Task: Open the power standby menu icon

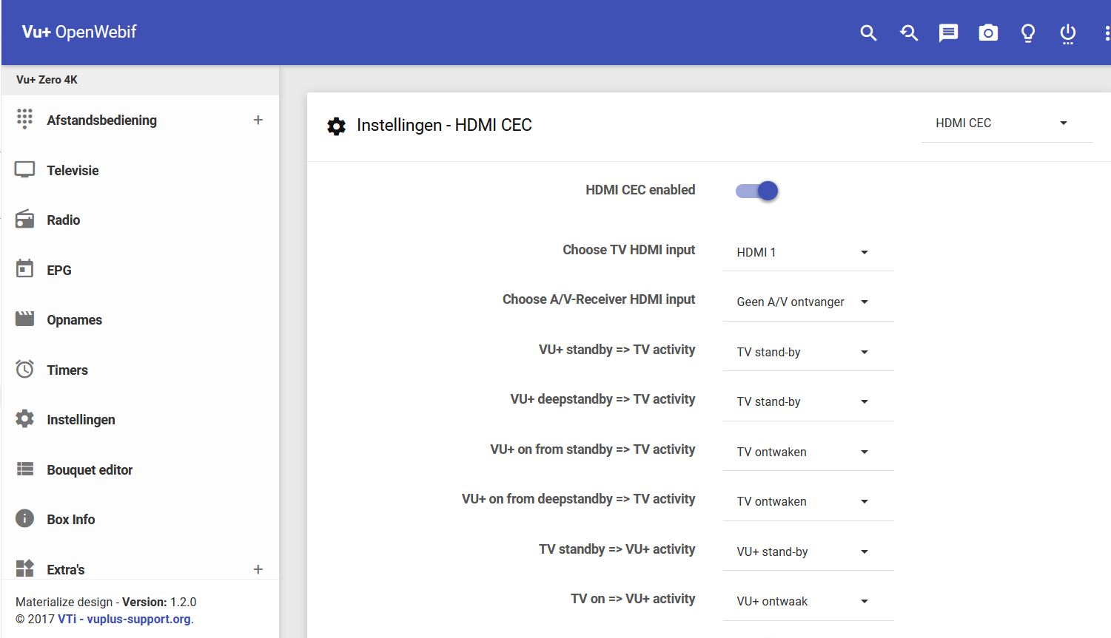Action: point(1068,34)
